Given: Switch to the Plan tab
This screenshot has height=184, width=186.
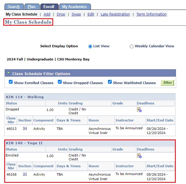Looking at the screenshot, I should click(31, 7).
